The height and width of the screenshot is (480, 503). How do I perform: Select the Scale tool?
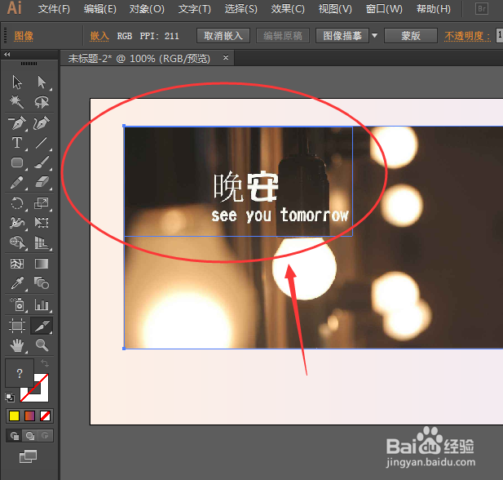[x=42, y=203]
